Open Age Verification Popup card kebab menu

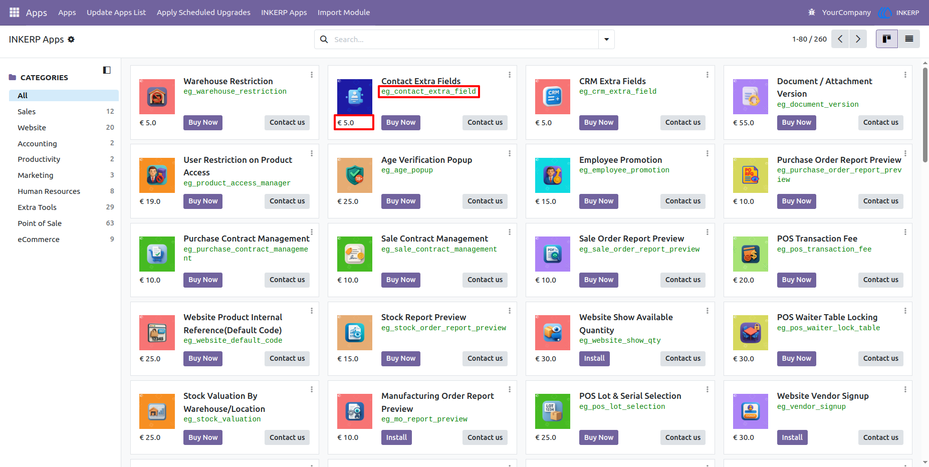point(510,153)
